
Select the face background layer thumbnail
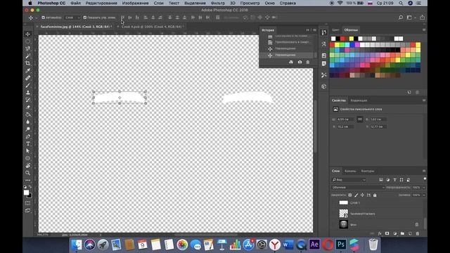[x=344, y=224]
